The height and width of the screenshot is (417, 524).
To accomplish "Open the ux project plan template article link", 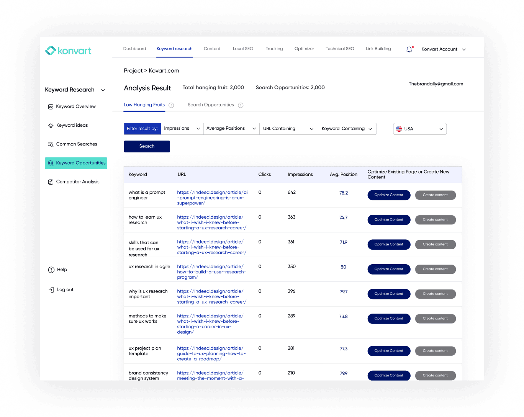I will (211, 353).
